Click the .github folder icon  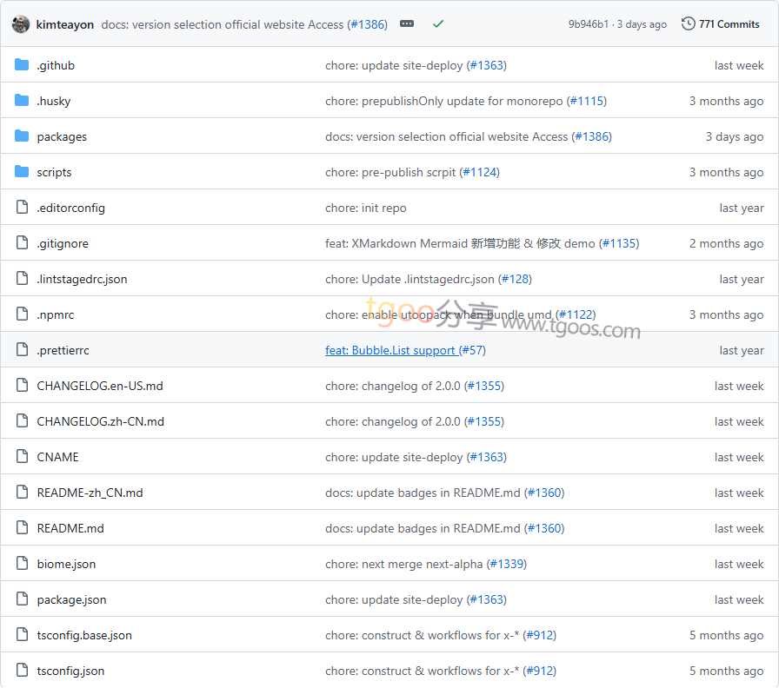pos(22,65)
